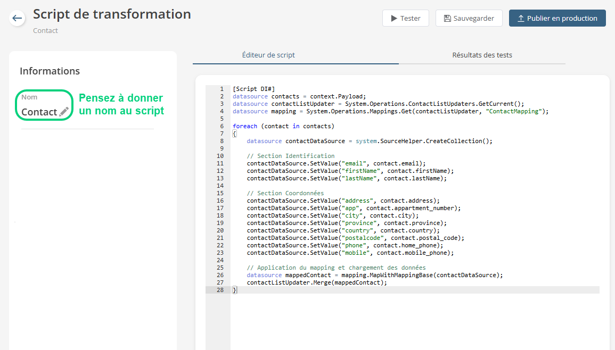
Task: Click line number 1 in the gutter
Action: 222,89
